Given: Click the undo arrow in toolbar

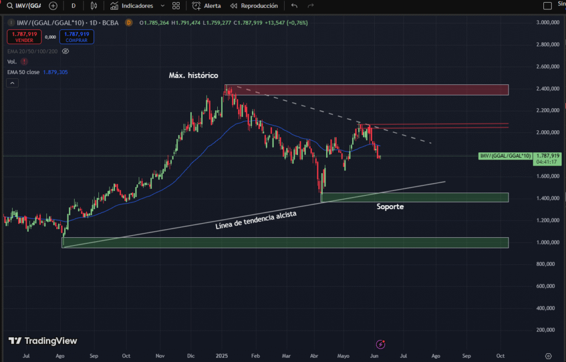Looking at the screenshot, I should pyautogui.click(x=294, y=6).
